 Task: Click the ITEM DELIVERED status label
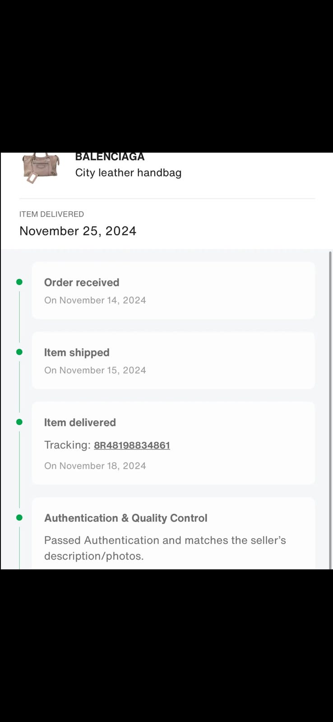(51, 214)
